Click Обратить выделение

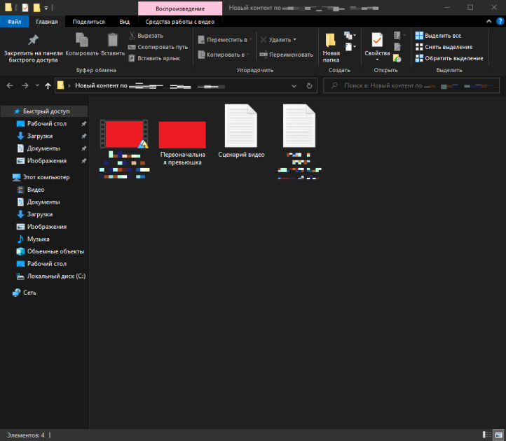point(449,58)
